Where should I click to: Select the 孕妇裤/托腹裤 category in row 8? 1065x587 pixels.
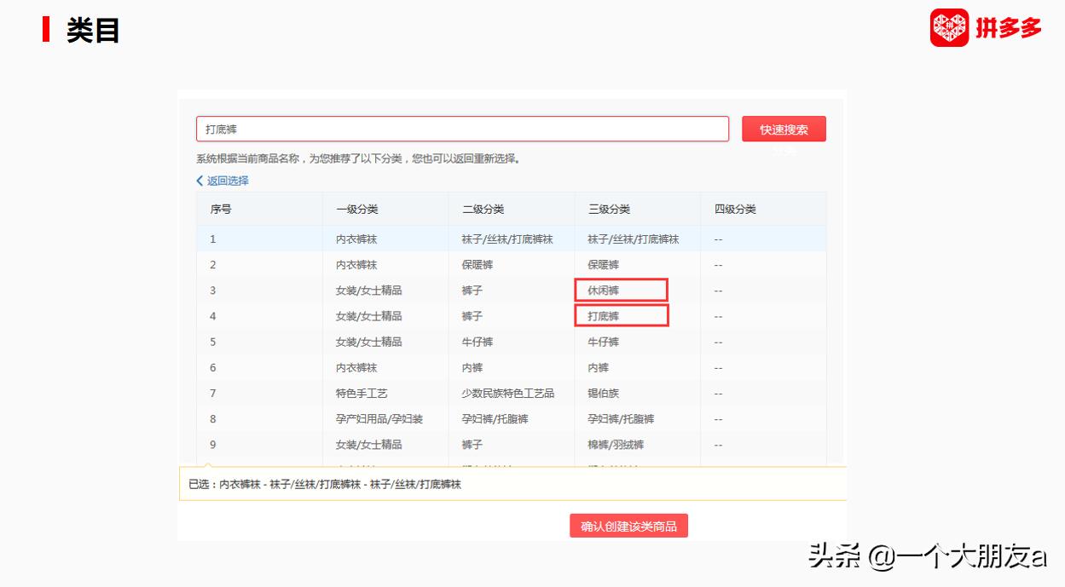621,418
